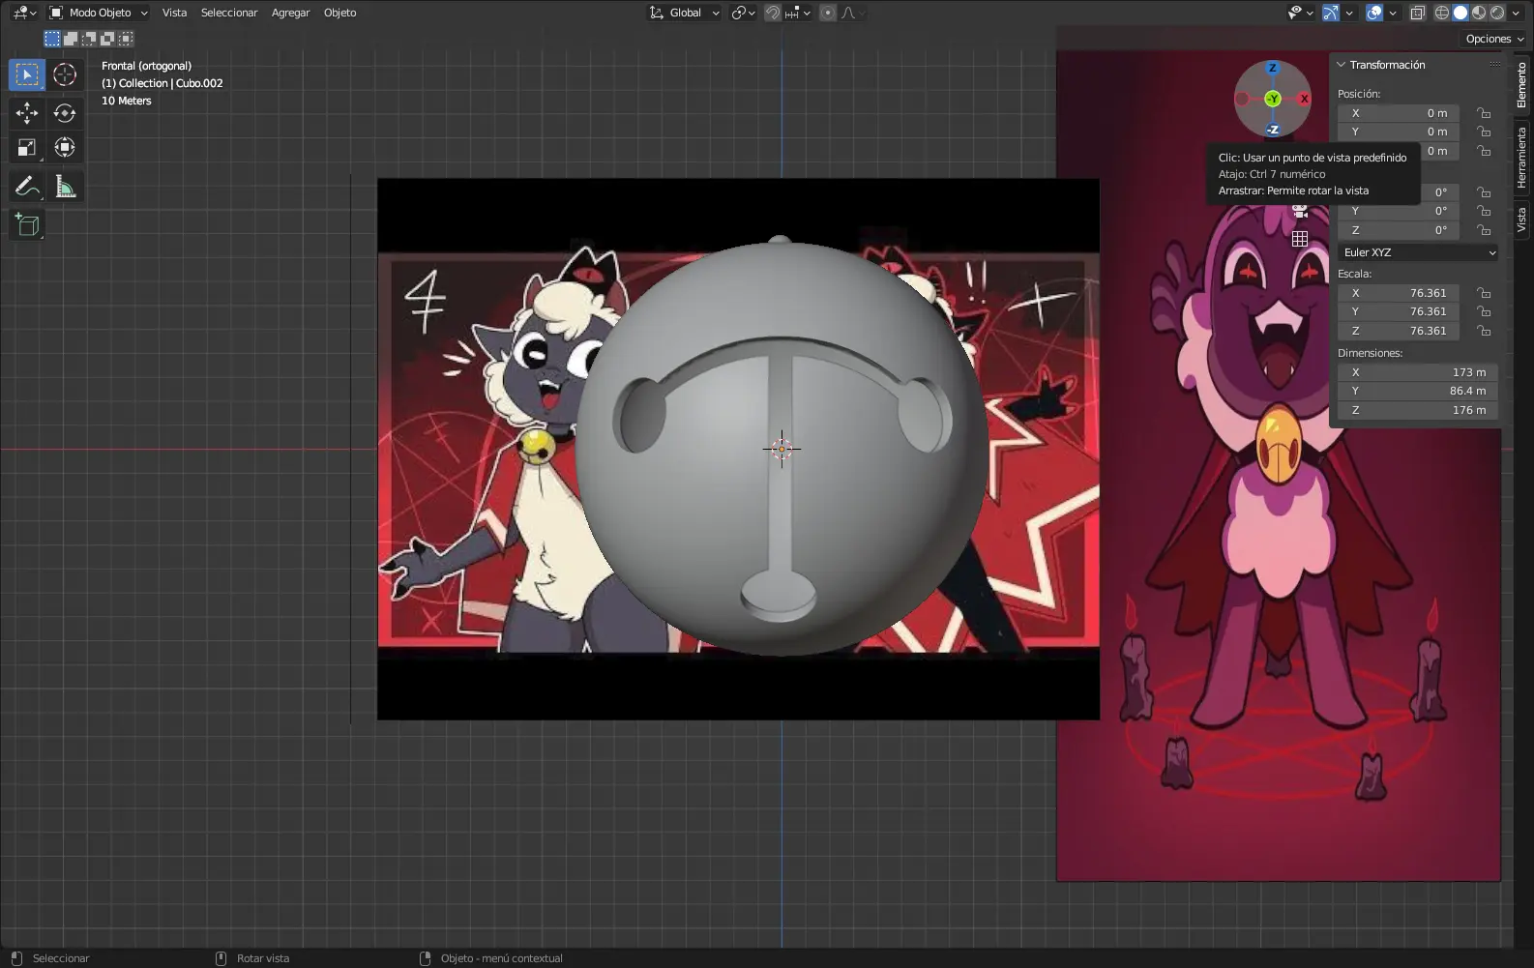Click the green -Y axis on gizmo
The width and height of the screenshot is (1534, 968).
click(1273, 99)
